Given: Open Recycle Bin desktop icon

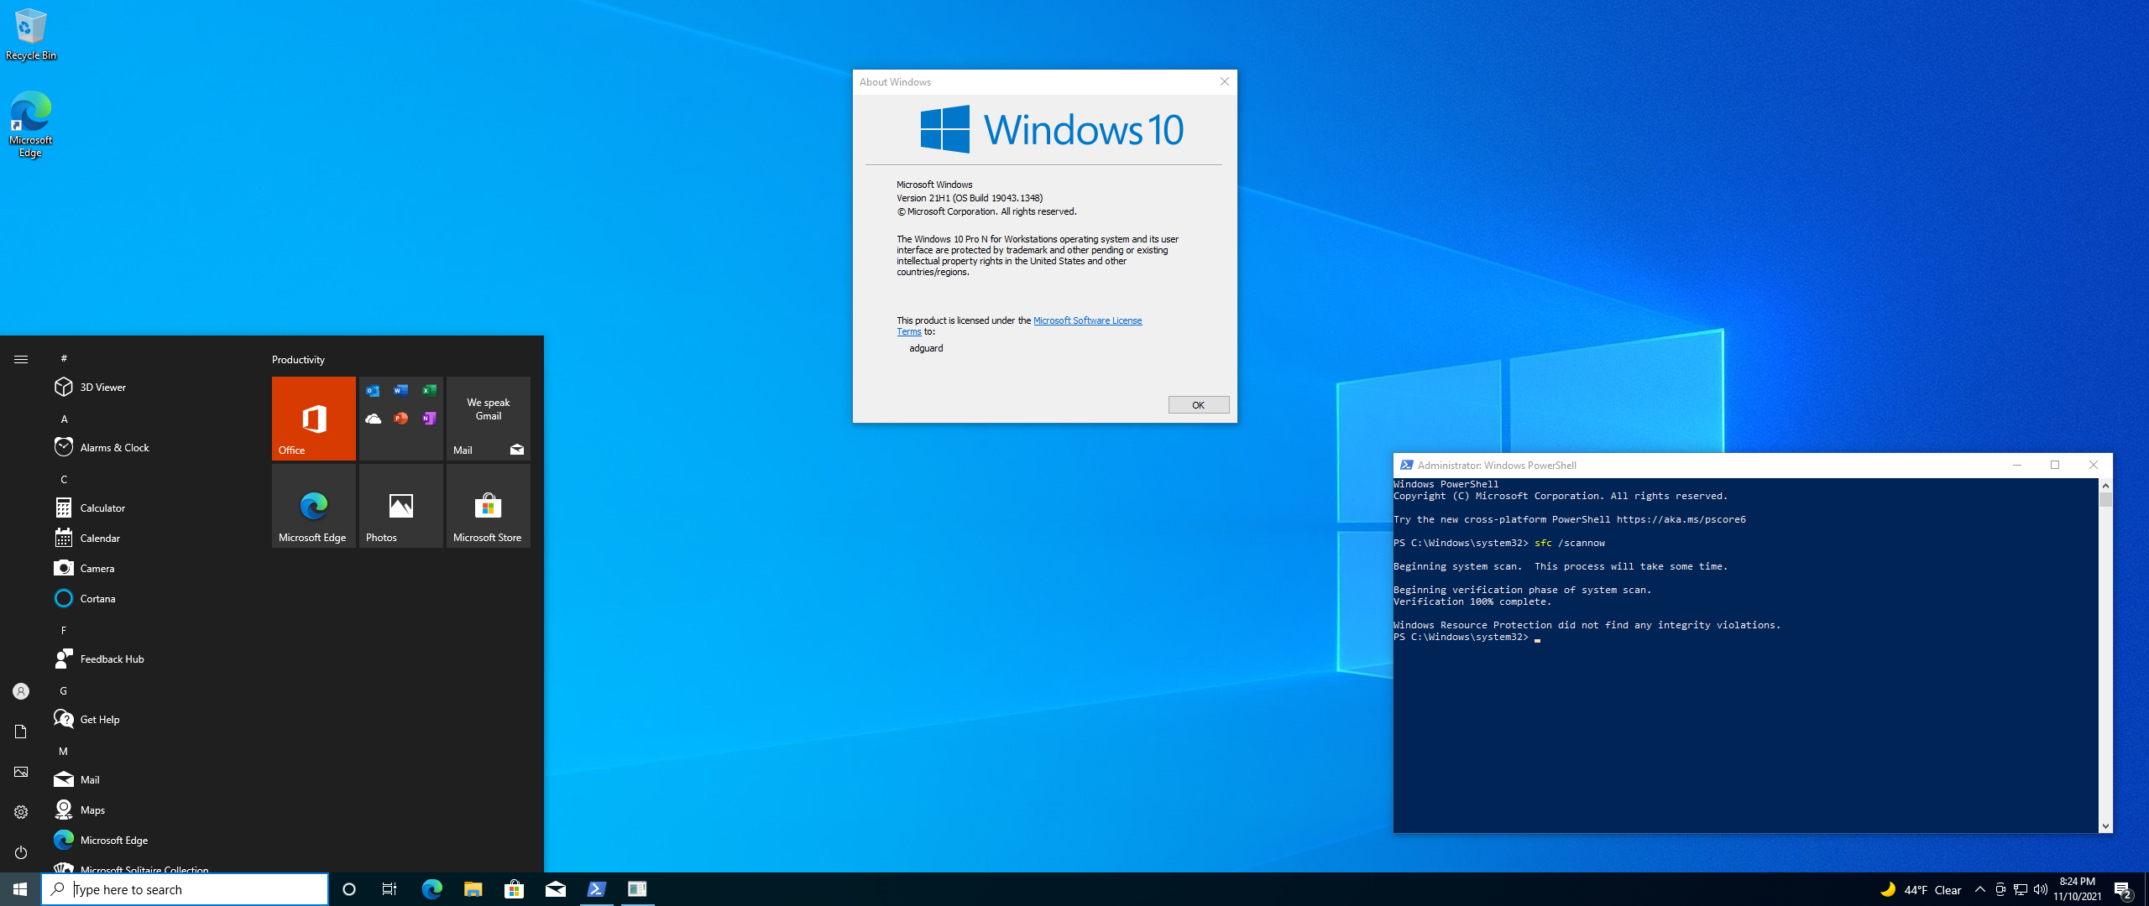Looking at the screenshot, I should coord(31,34).
